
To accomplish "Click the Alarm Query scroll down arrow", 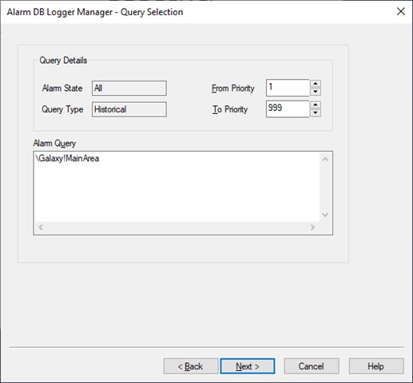I will (325, 215).
